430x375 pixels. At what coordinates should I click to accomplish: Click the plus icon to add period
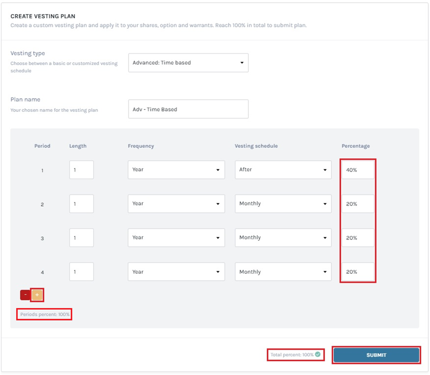[36, 295]
